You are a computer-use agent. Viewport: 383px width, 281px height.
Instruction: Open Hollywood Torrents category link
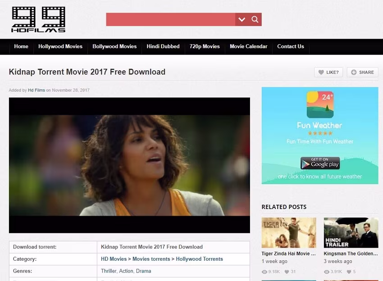click(x=199, y=259)
